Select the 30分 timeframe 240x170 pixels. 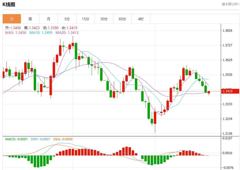coord(104,19)
